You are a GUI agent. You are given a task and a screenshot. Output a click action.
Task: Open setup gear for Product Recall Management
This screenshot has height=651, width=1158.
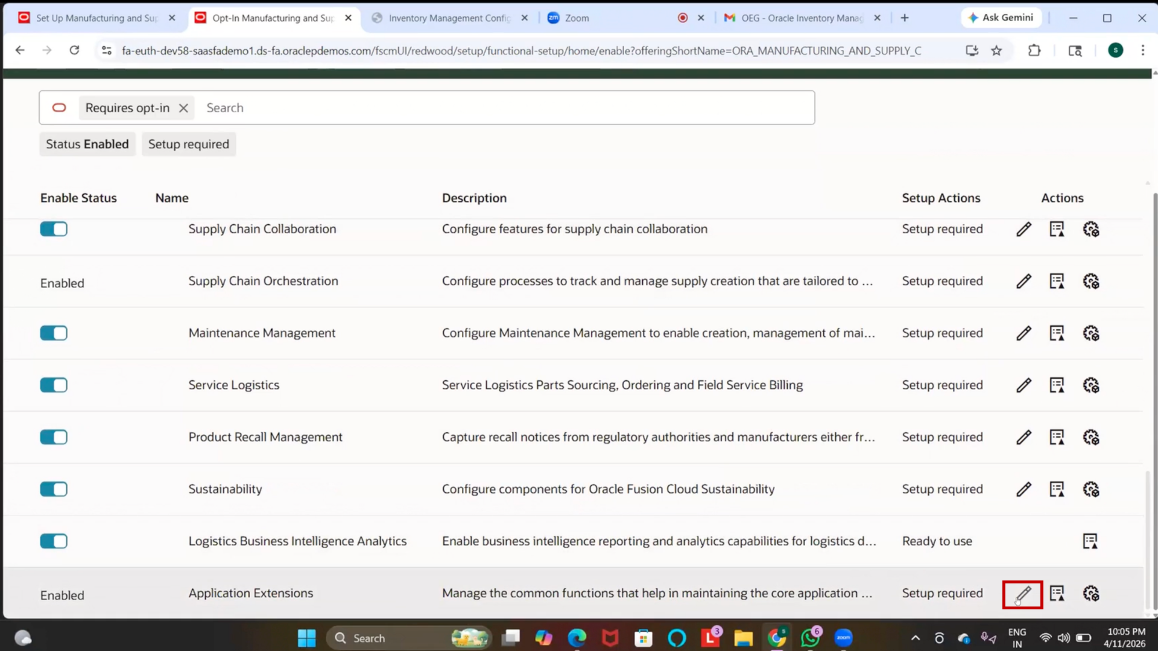click(x=1091, y=437)
